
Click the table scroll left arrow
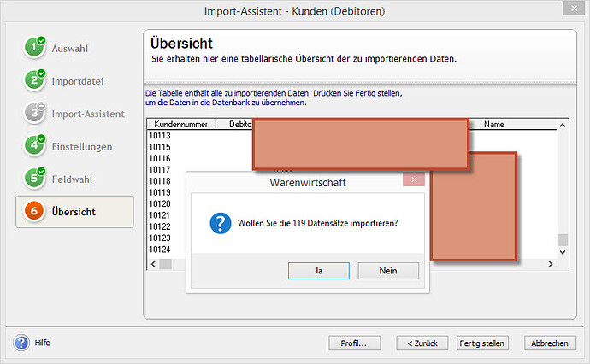coord(153,264)
